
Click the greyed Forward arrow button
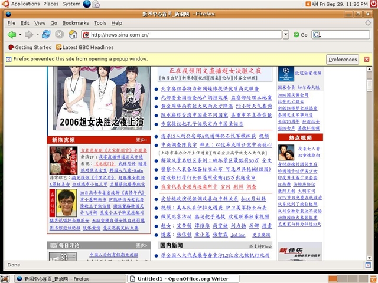coord(29,35)
